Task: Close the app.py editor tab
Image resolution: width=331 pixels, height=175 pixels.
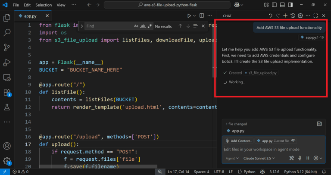Action: [x=47, y=16]
